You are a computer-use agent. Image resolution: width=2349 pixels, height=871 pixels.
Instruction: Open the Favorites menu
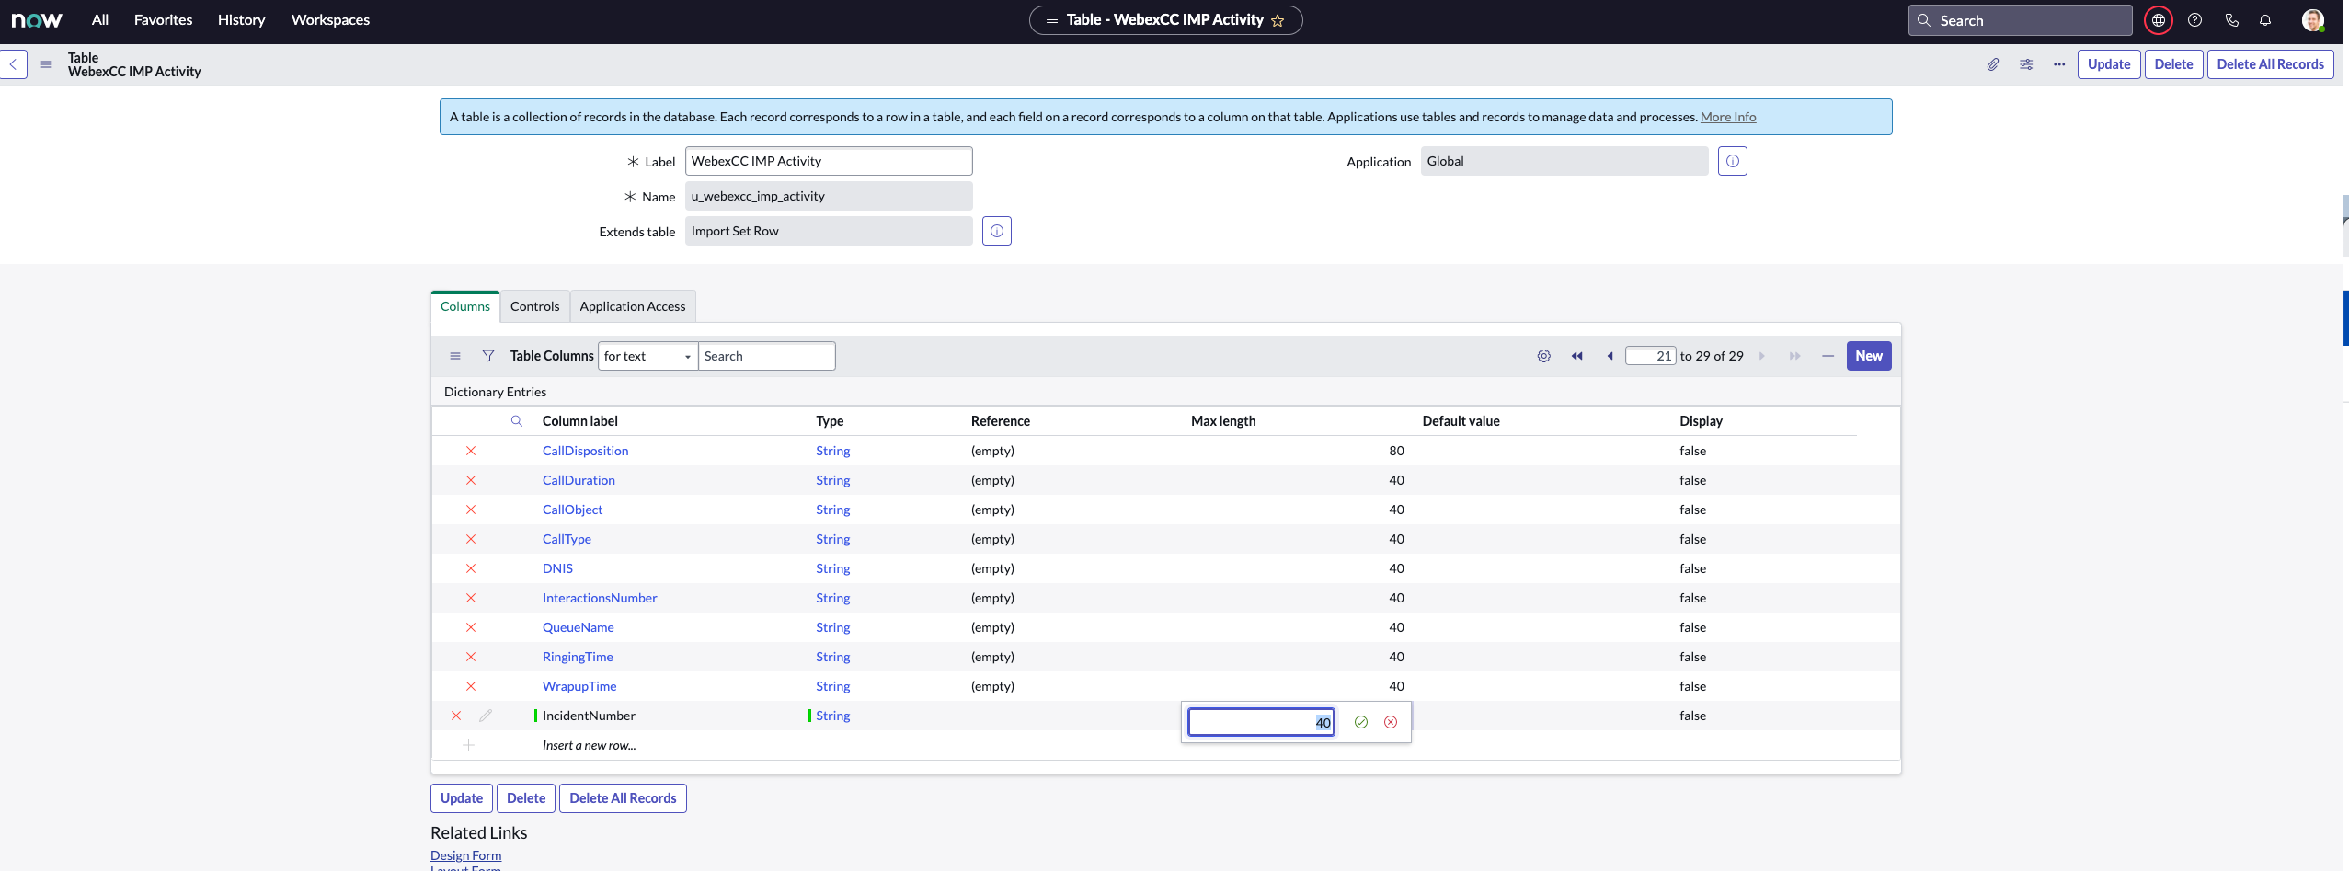163,20
